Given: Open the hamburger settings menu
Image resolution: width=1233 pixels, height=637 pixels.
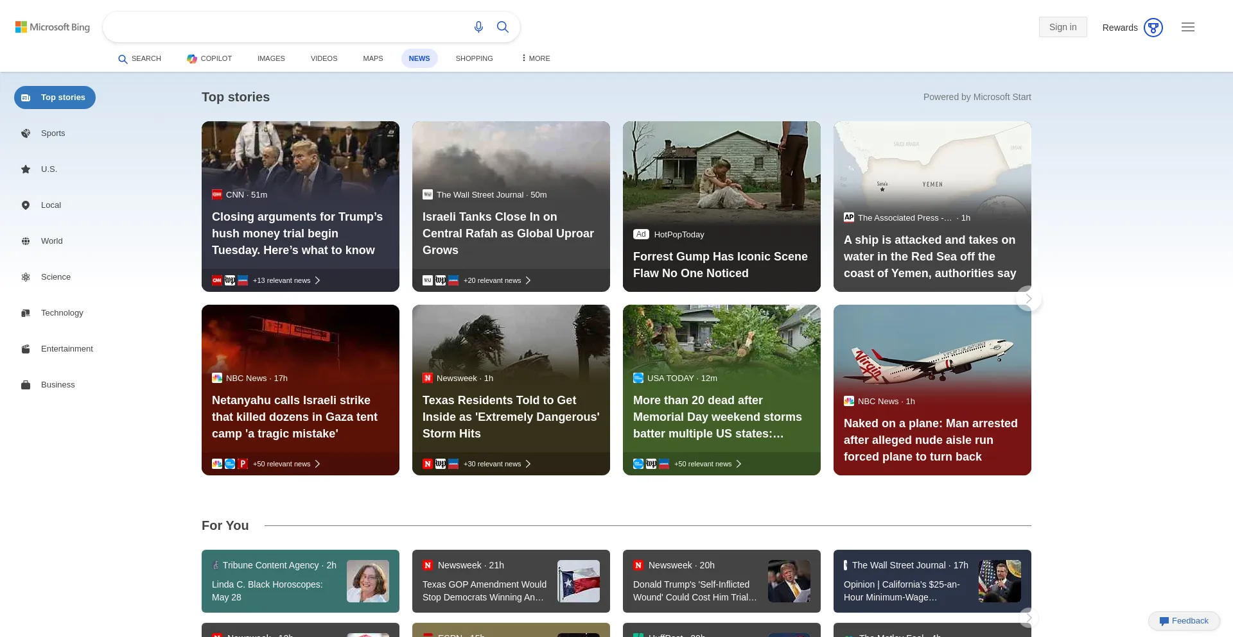Looking at the screenshot, I should (x=1188, y=27).
